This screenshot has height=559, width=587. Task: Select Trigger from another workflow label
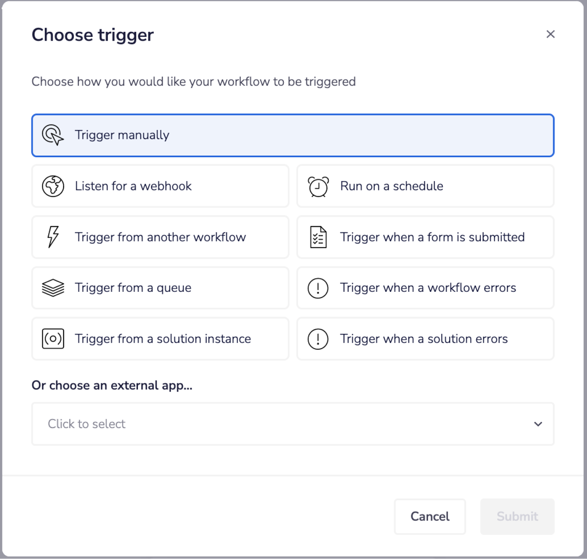[x=160, y=237]
